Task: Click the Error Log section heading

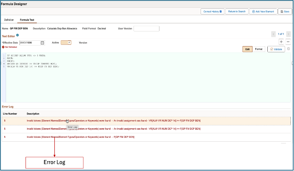Action: tap(8, 107)
